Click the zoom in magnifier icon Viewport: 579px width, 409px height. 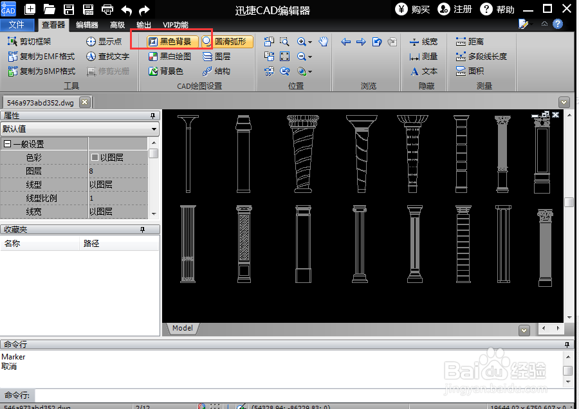click(302, 42)
